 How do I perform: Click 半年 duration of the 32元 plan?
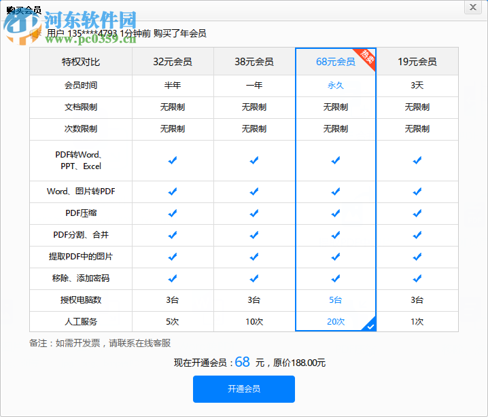point(173,85)
